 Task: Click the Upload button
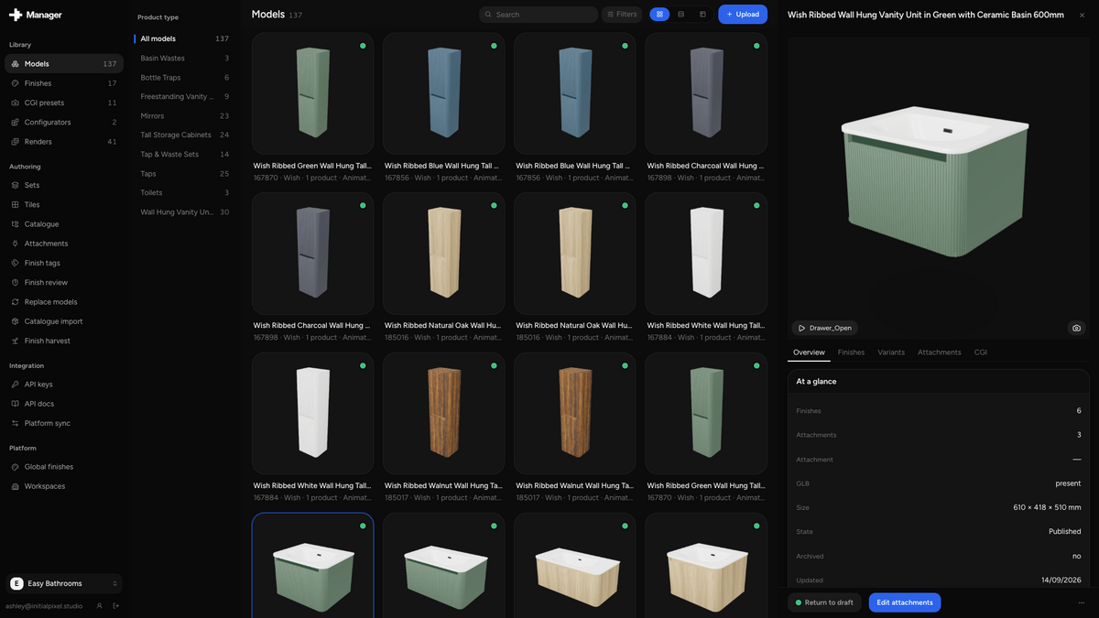pos(743,15)
